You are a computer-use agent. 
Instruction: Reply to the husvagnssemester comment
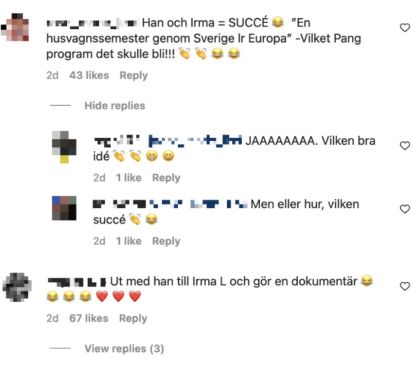(x=134, y=75)
